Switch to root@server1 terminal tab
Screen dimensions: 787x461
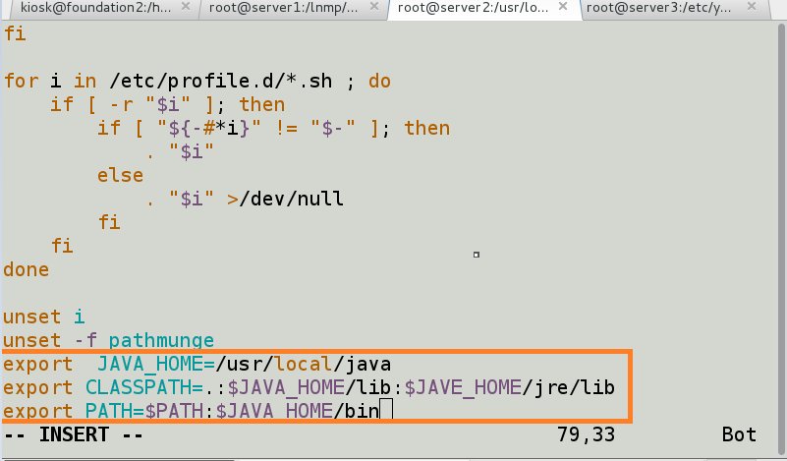pyautogui.click(x=292, y=8)
